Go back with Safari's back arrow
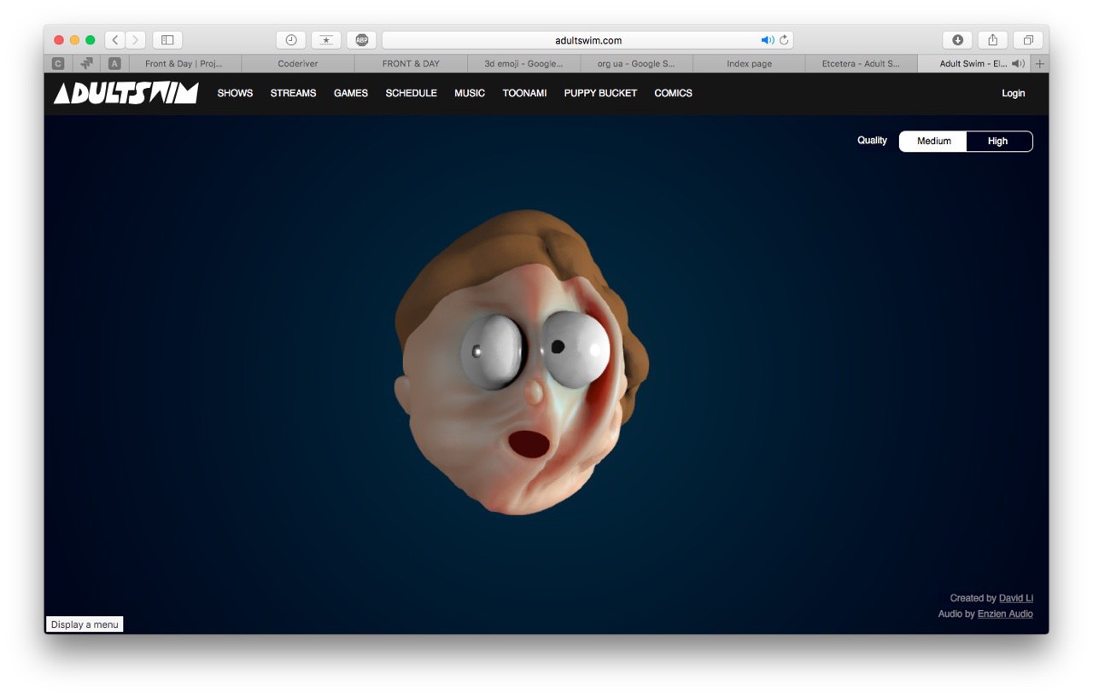 pos(115,40)
